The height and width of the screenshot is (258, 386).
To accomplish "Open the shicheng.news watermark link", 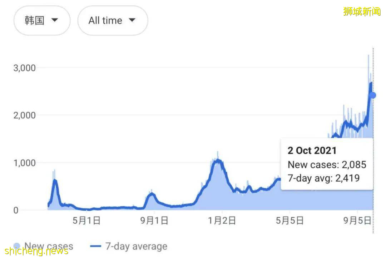I will coord(37,251).
